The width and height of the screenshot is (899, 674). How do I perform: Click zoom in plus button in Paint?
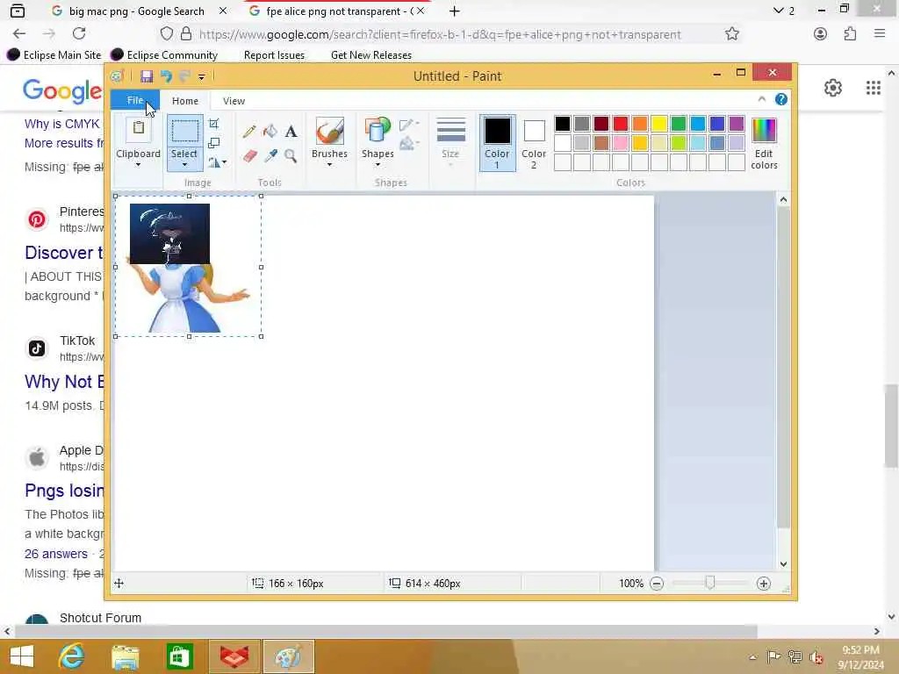pos(763,584)
